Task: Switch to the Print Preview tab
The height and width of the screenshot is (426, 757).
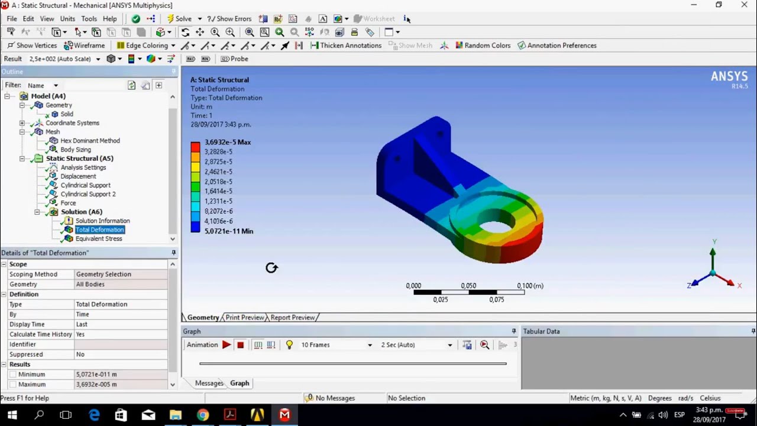Action: pyautogui.click(x=244, y=318)
